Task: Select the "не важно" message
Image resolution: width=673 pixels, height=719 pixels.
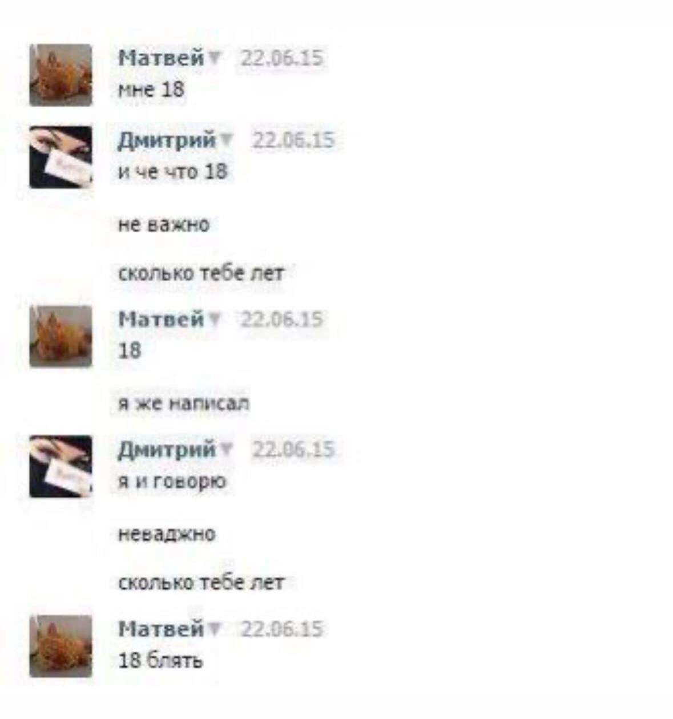Action: tap(164, 224)
